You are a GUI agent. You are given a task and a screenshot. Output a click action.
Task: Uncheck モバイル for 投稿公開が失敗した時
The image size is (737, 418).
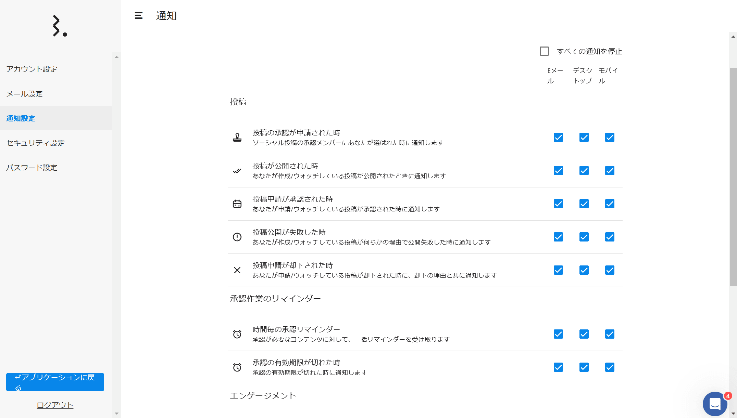610,237
